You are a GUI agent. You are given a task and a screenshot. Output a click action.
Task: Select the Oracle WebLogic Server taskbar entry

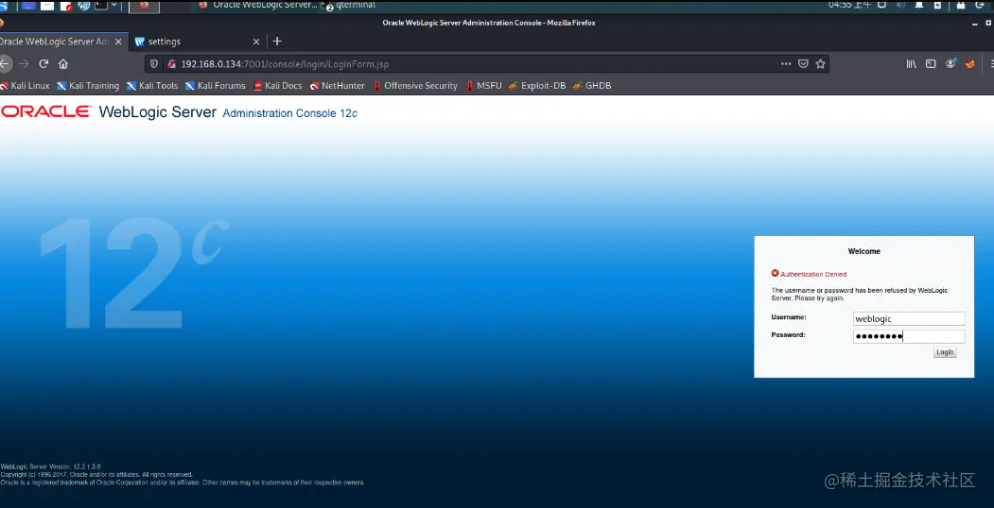click(x=258, y=5)
